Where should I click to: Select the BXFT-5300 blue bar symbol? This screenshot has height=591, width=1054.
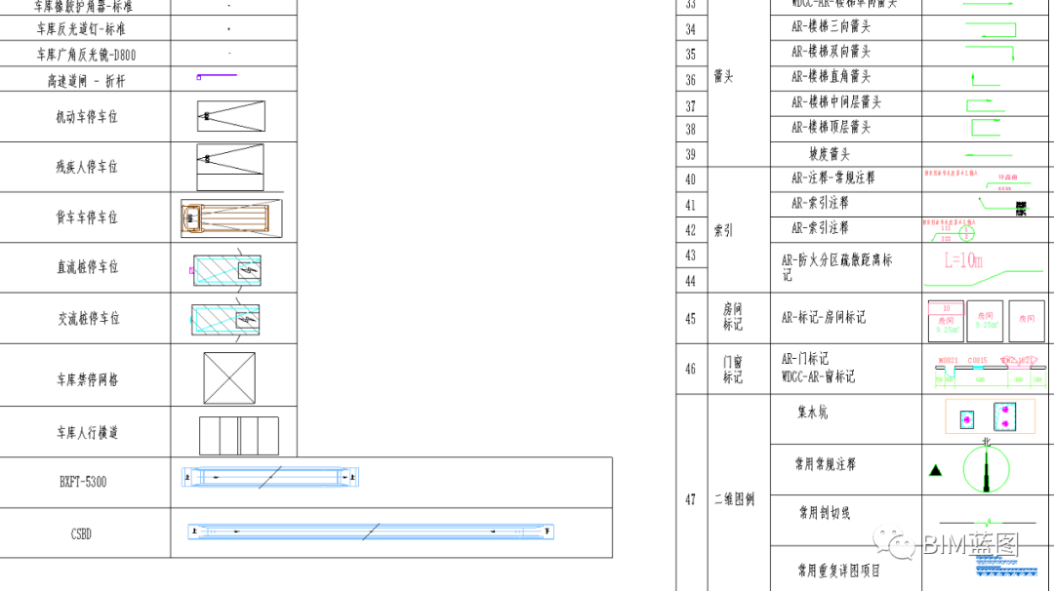pos(270,477)
